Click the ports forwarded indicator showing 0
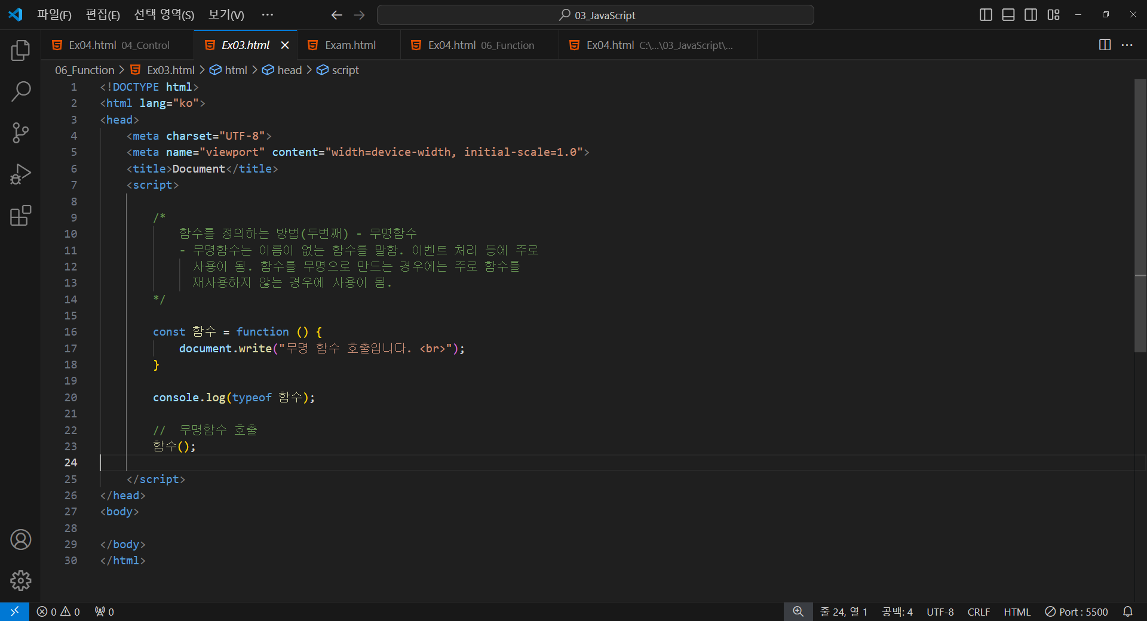Viewport: 1147px width, 621px height. tap(105, 612)
